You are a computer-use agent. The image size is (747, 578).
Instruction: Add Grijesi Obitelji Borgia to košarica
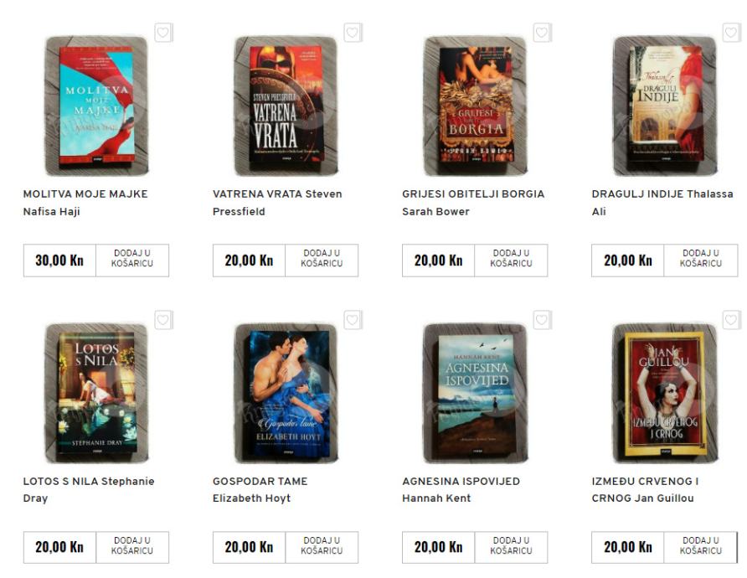[x=511, y=261]
